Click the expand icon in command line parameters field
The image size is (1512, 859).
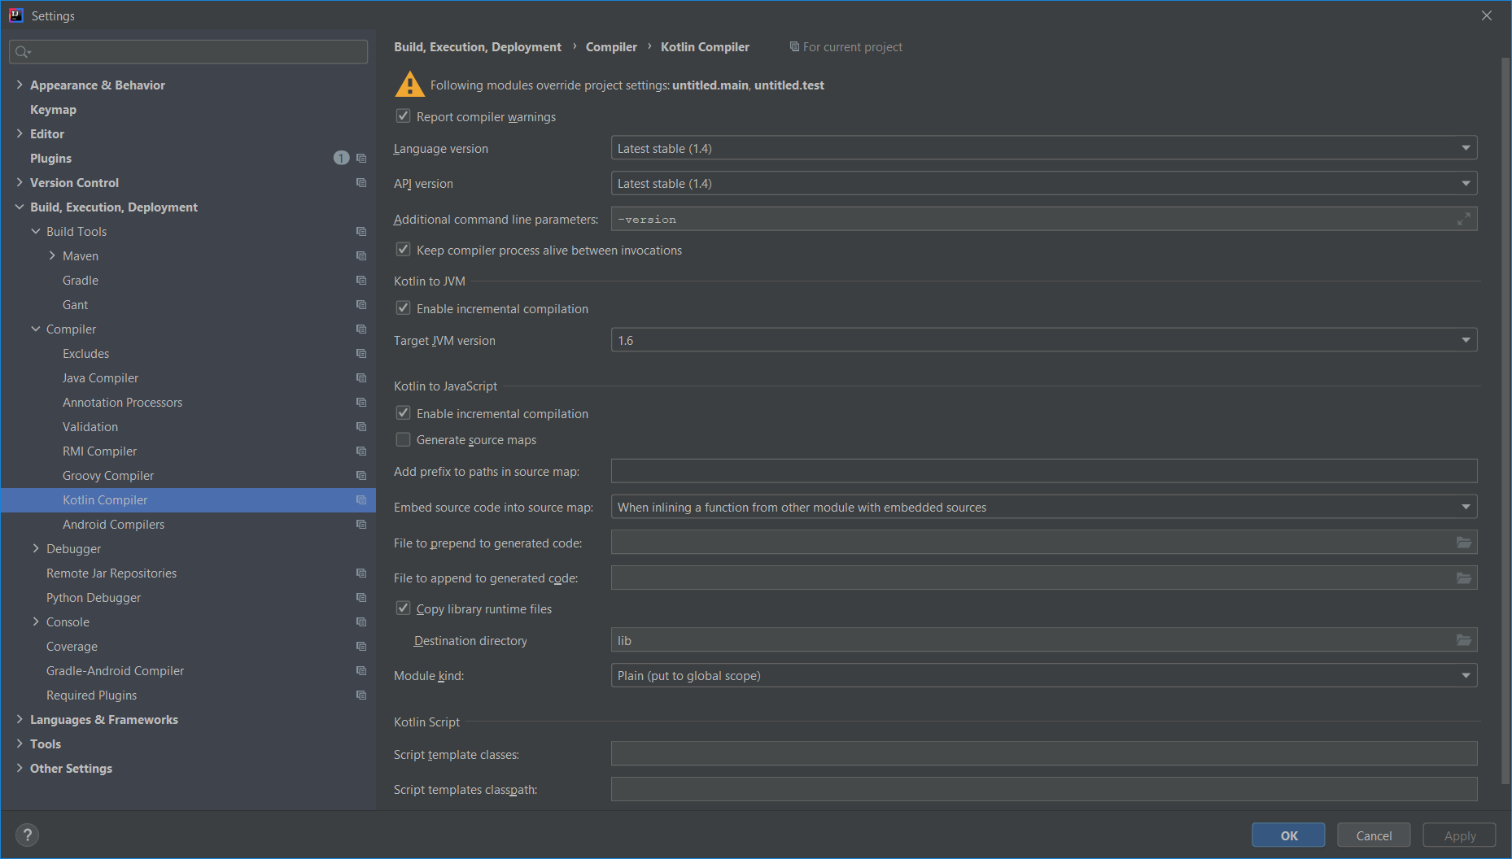click(x=1463, y=219)
